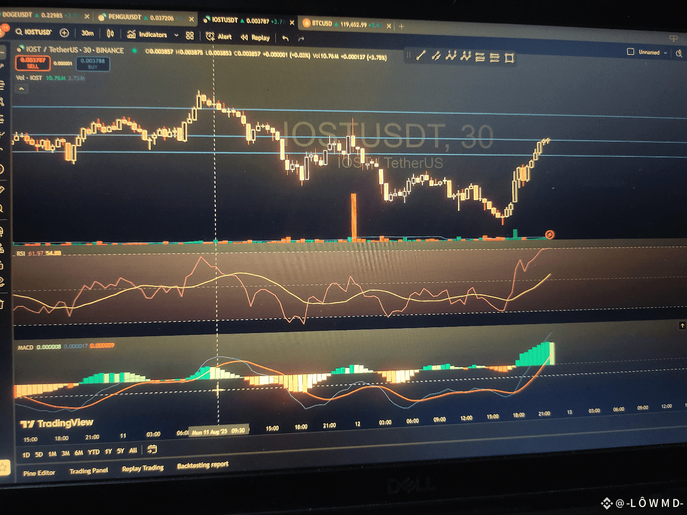
Task: Open the go to date calendar icon
Action: (152, 449)
